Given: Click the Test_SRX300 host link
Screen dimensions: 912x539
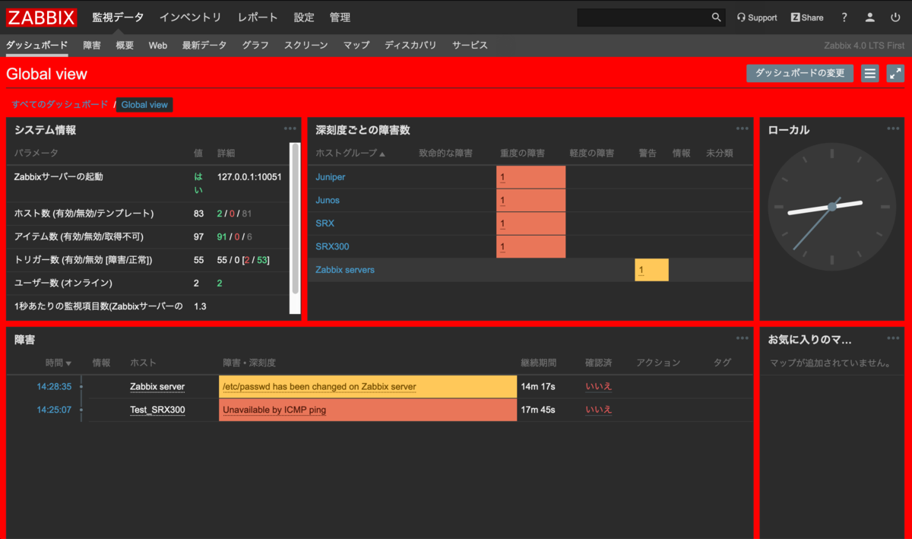Looking at the screenshot, I should (157, 410).
